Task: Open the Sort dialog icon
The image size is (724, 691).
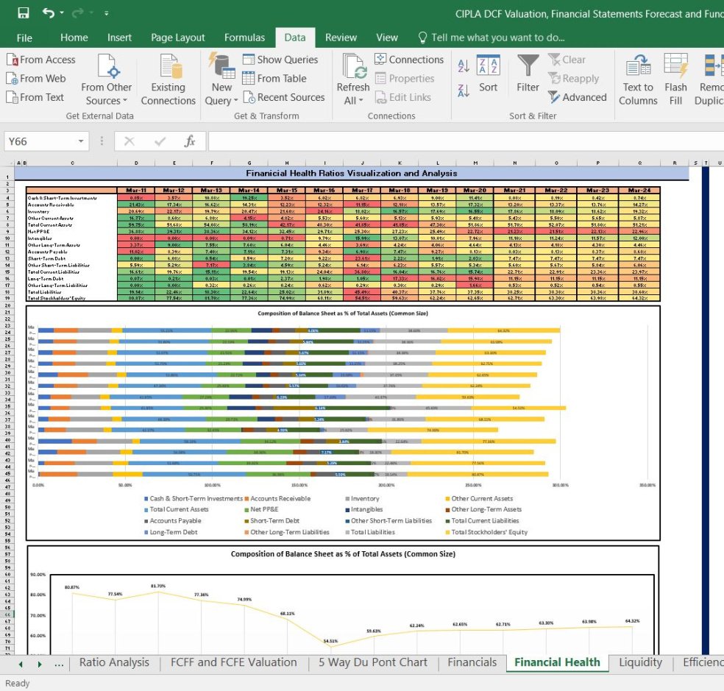Action: tap(488, 65)
